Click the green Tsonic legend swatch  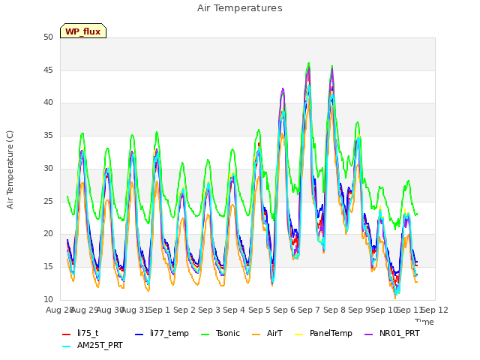pyautogui.click(x=205, y=334)
